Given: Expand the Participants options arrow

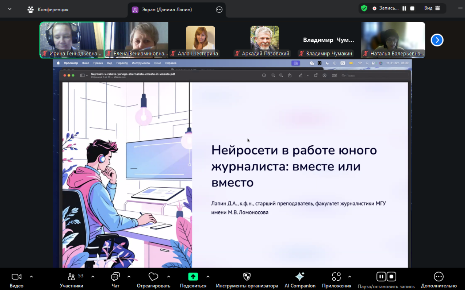Looking at the screenshot, I should (93, 277).
